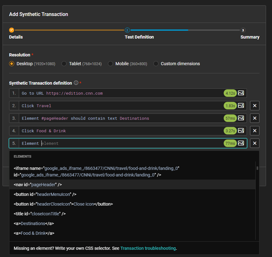Open screenshot icon for Go to URL step
This screenshot has height=257, width=272.
[x=241, y=93]
